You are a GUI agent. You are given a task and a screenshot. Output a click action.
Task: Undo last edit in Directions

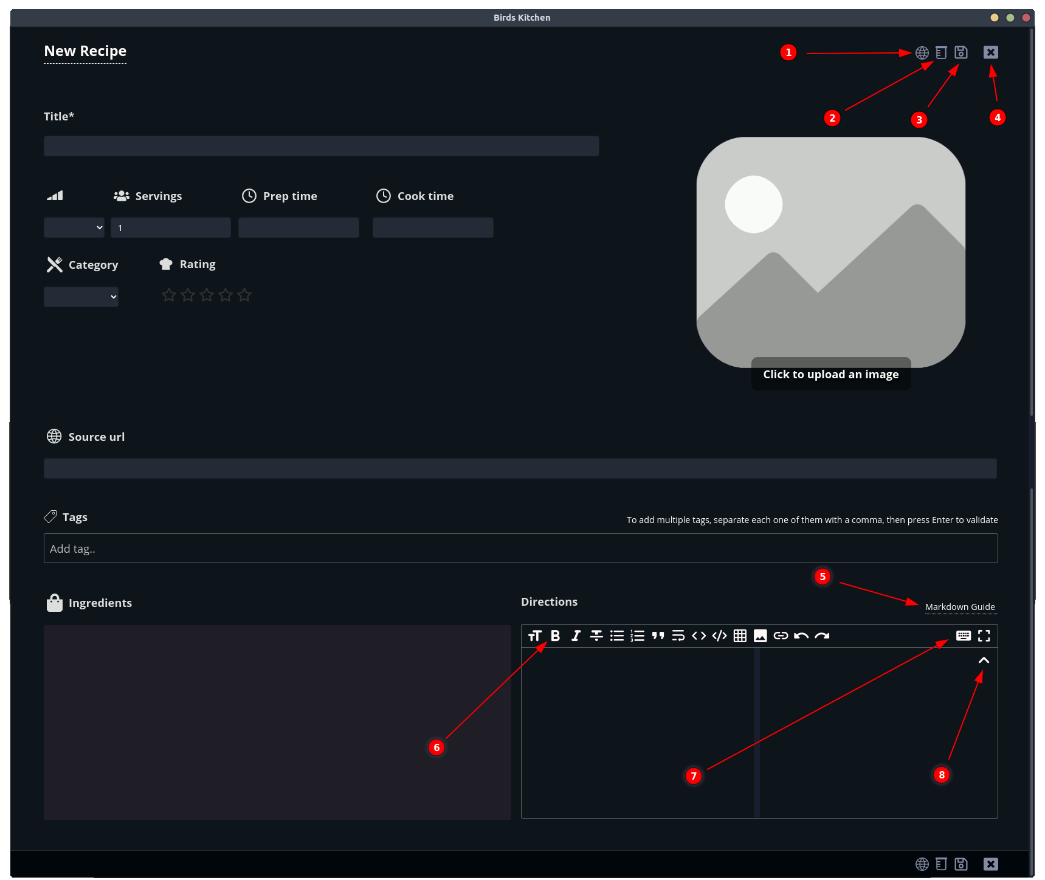pos(801,636)
